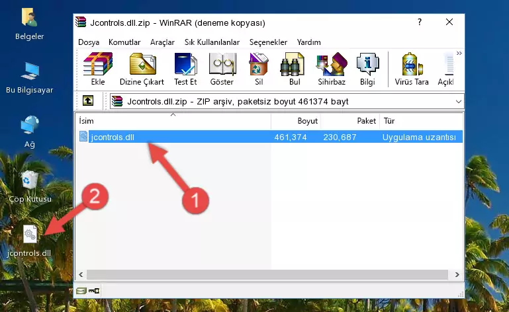The height and width of the screenshot is (312, 509).
Task: Click the Ekle (Add) toolbar icon
Action: (x=98, y=69)
